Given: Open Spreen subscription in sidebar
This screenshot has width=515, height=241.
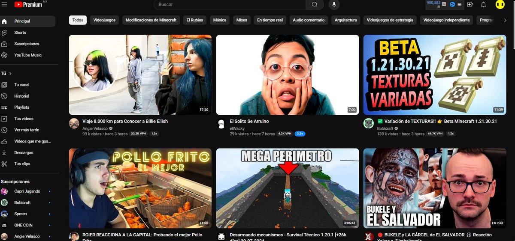Looking at the screenshot, I should (x=28, y=214).
